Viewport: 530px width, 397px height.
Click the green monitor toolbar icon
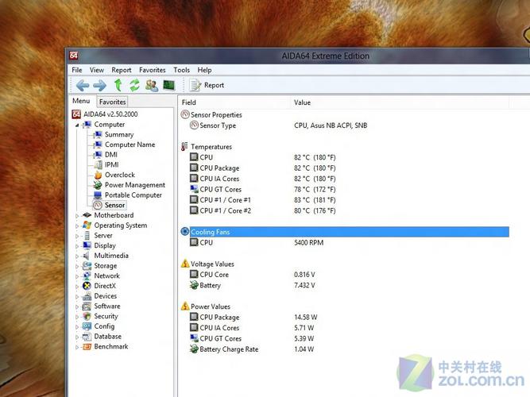point(168,85)
